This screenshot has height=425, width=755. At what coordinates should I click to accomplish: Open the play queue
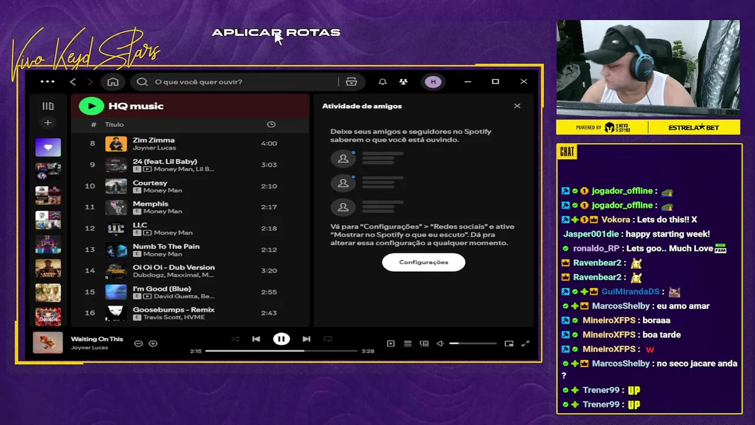click(x=408, y=344)
